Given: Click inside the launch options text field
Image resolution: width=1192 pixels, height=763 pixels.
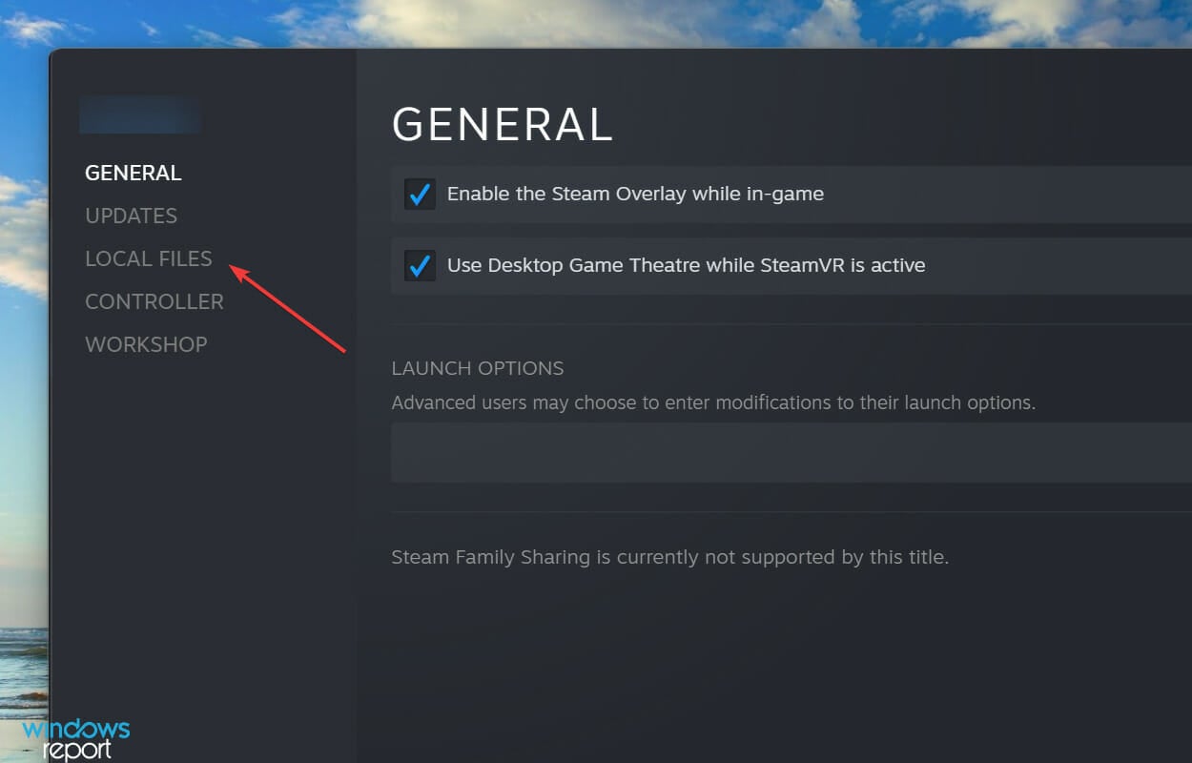Looking at the screenshot, I should [x=791, y=453].
